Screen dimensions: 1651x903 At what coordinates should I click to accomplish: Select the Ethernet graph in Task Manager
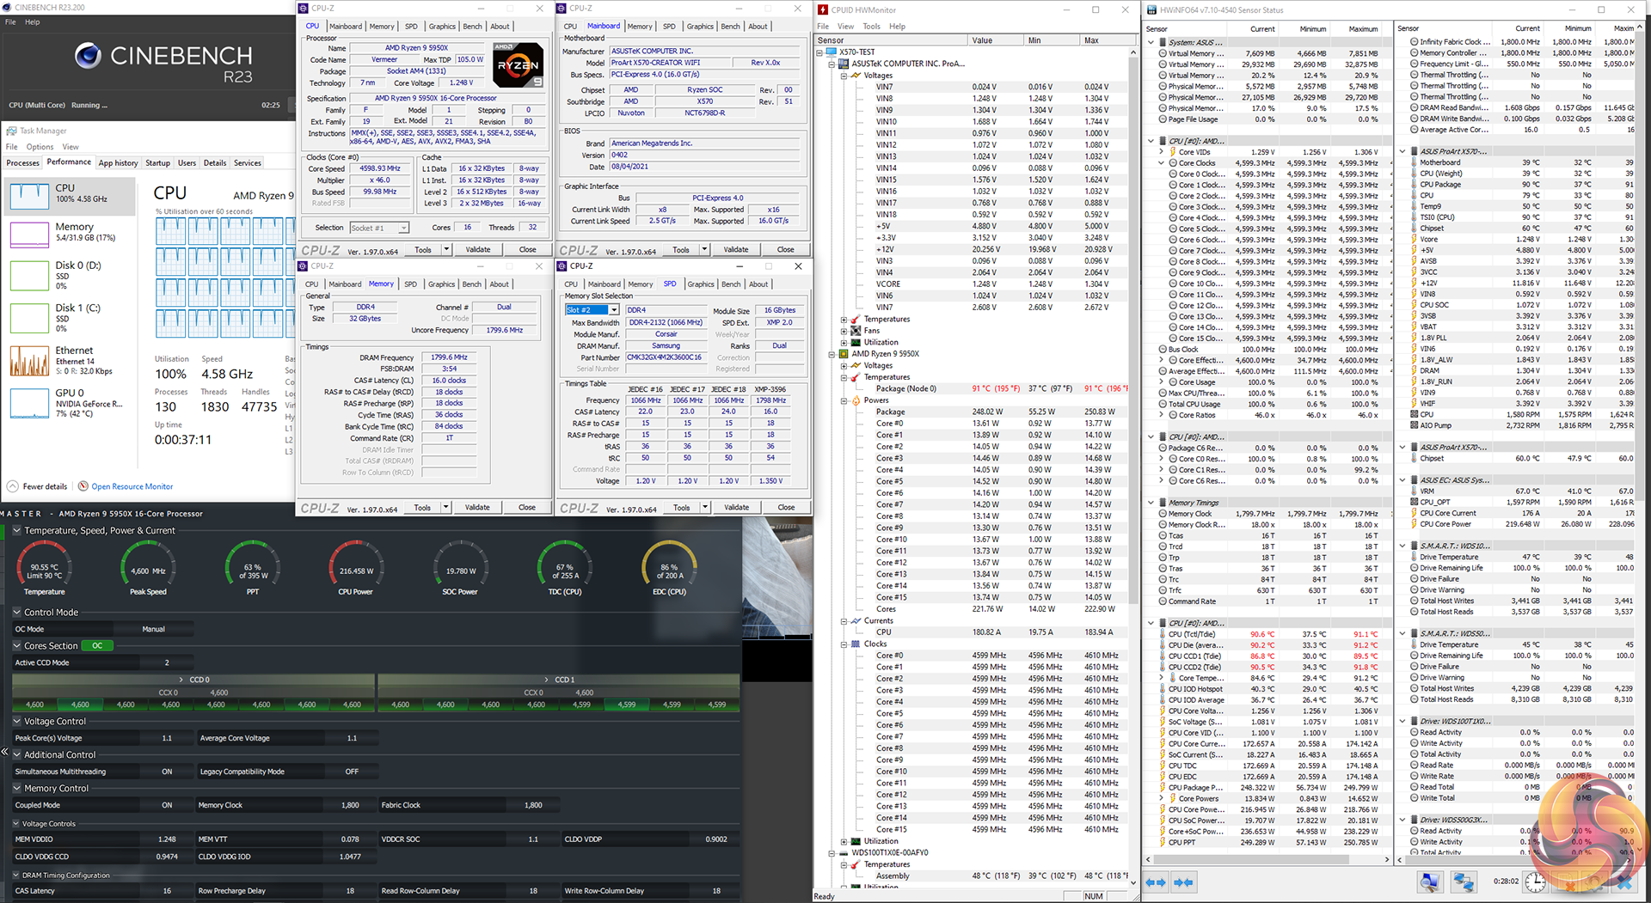[29, 361]
